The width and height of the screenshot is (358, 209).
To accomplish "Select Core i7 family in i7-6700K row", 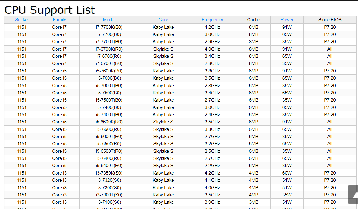I will coord(59,49).
